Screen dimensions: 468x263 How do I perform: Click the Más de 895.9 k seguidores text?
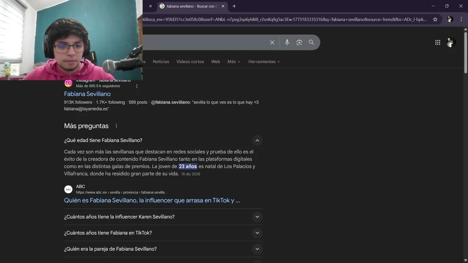pos(98,86)
